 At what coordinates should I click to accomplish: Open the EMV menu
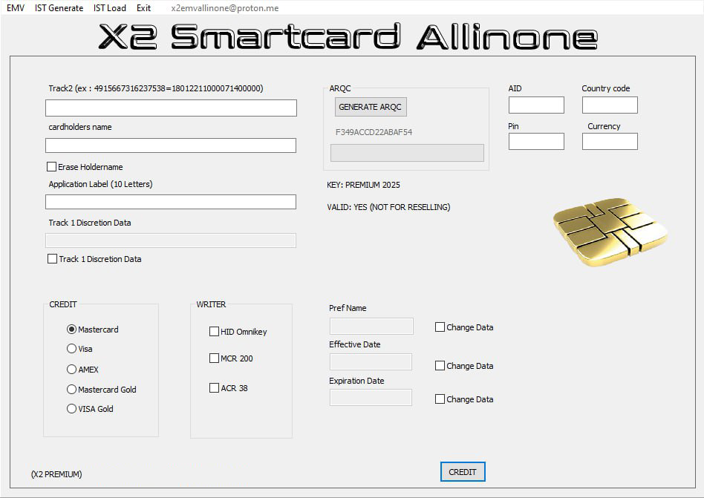15,8
